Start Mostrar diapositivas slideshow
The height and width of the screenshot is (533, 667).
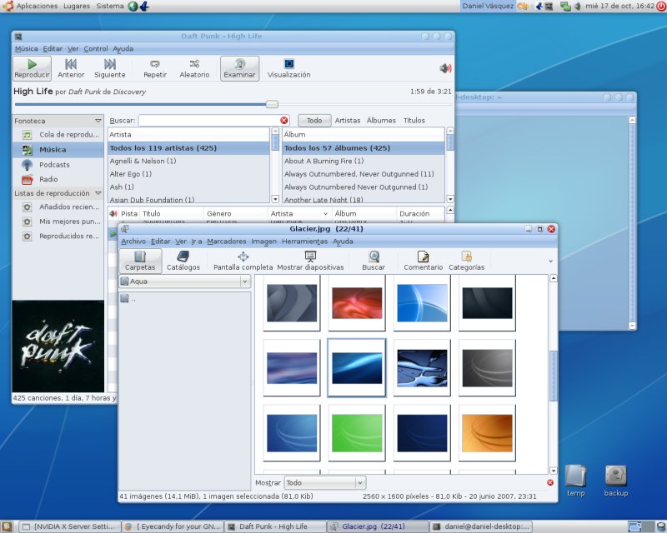310,261
